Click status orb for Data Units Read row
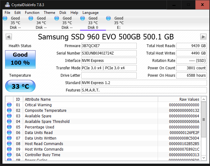 9,132
